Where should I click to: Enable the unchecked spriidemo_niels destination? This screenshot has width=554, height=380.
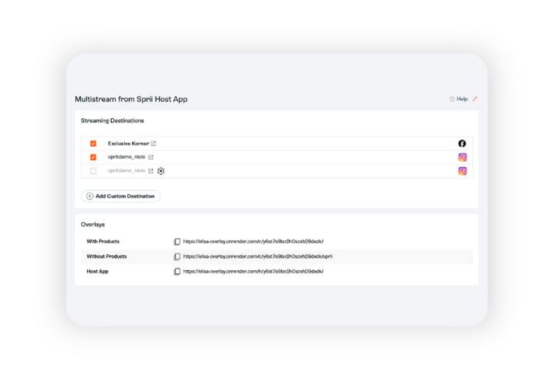coord(93,171)
